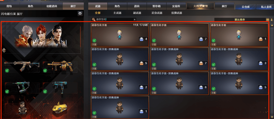This screenshot has width=274, height=119.
Task: Open the 默认排序 sort dropdown
Action: [x=240, y=20]
